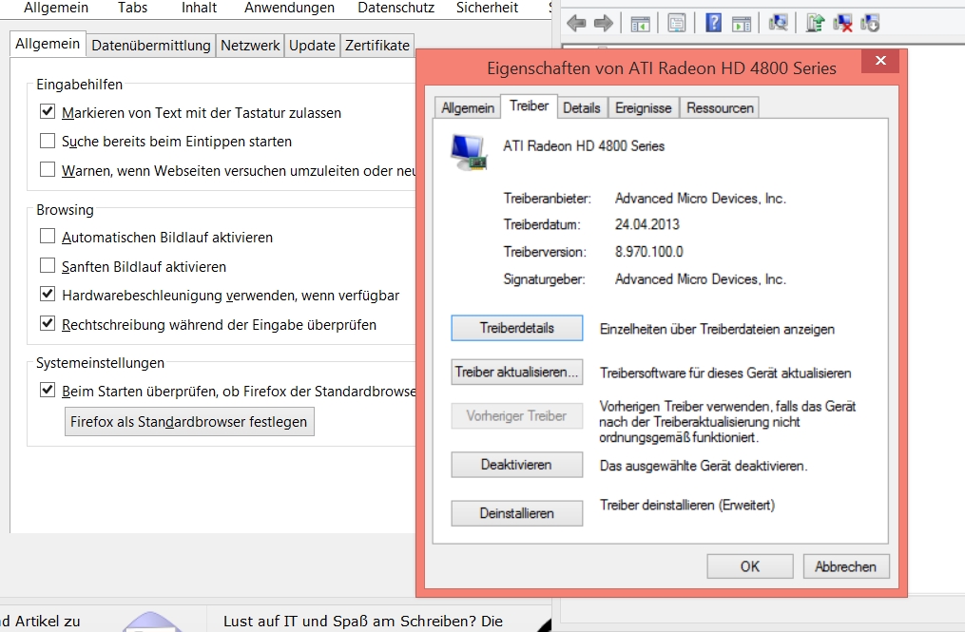Click the 'Das ausgewählte Gerät deaktivieren.' text
This screenshot has width=965, height=632.
(x=703, y=466)
